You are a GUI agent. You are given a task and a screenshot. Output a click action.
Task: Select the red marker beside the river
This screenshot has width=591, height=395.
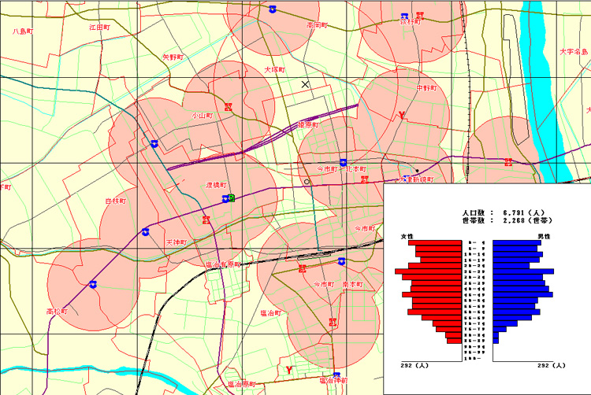[508, 162]
